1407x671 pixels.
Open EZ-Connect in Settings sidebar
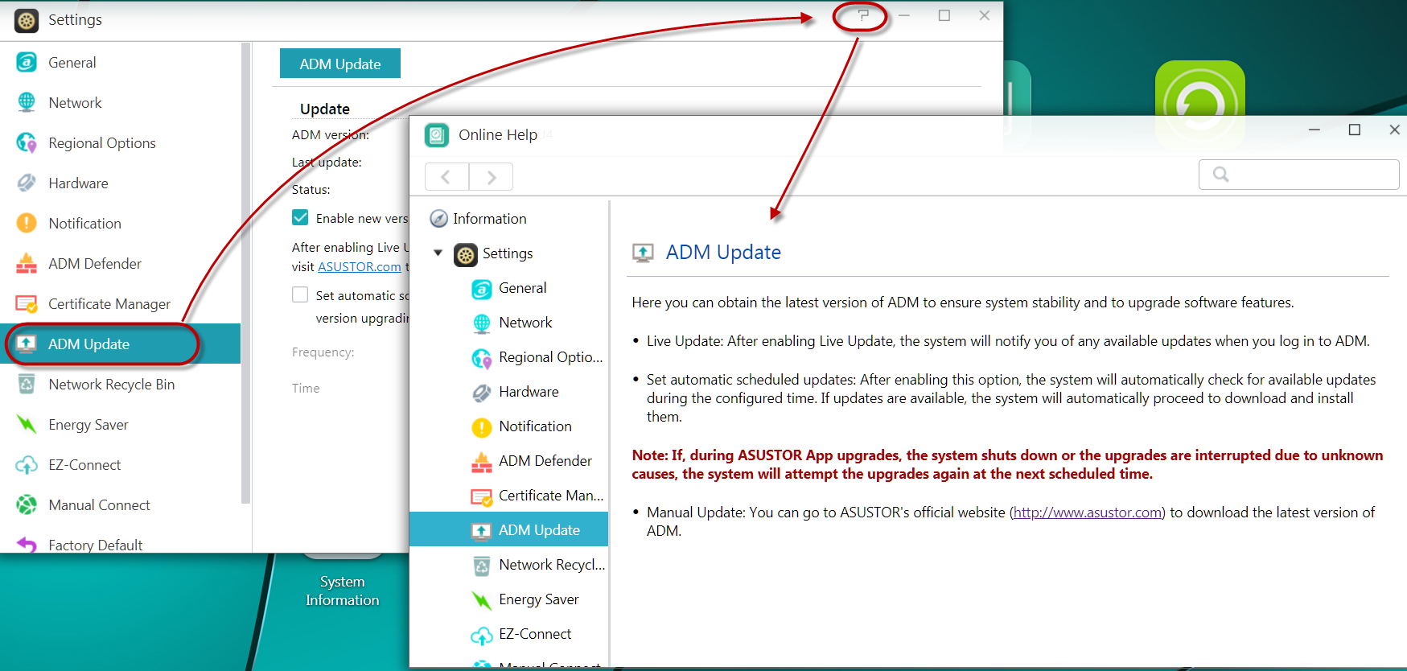pos(121,465)
